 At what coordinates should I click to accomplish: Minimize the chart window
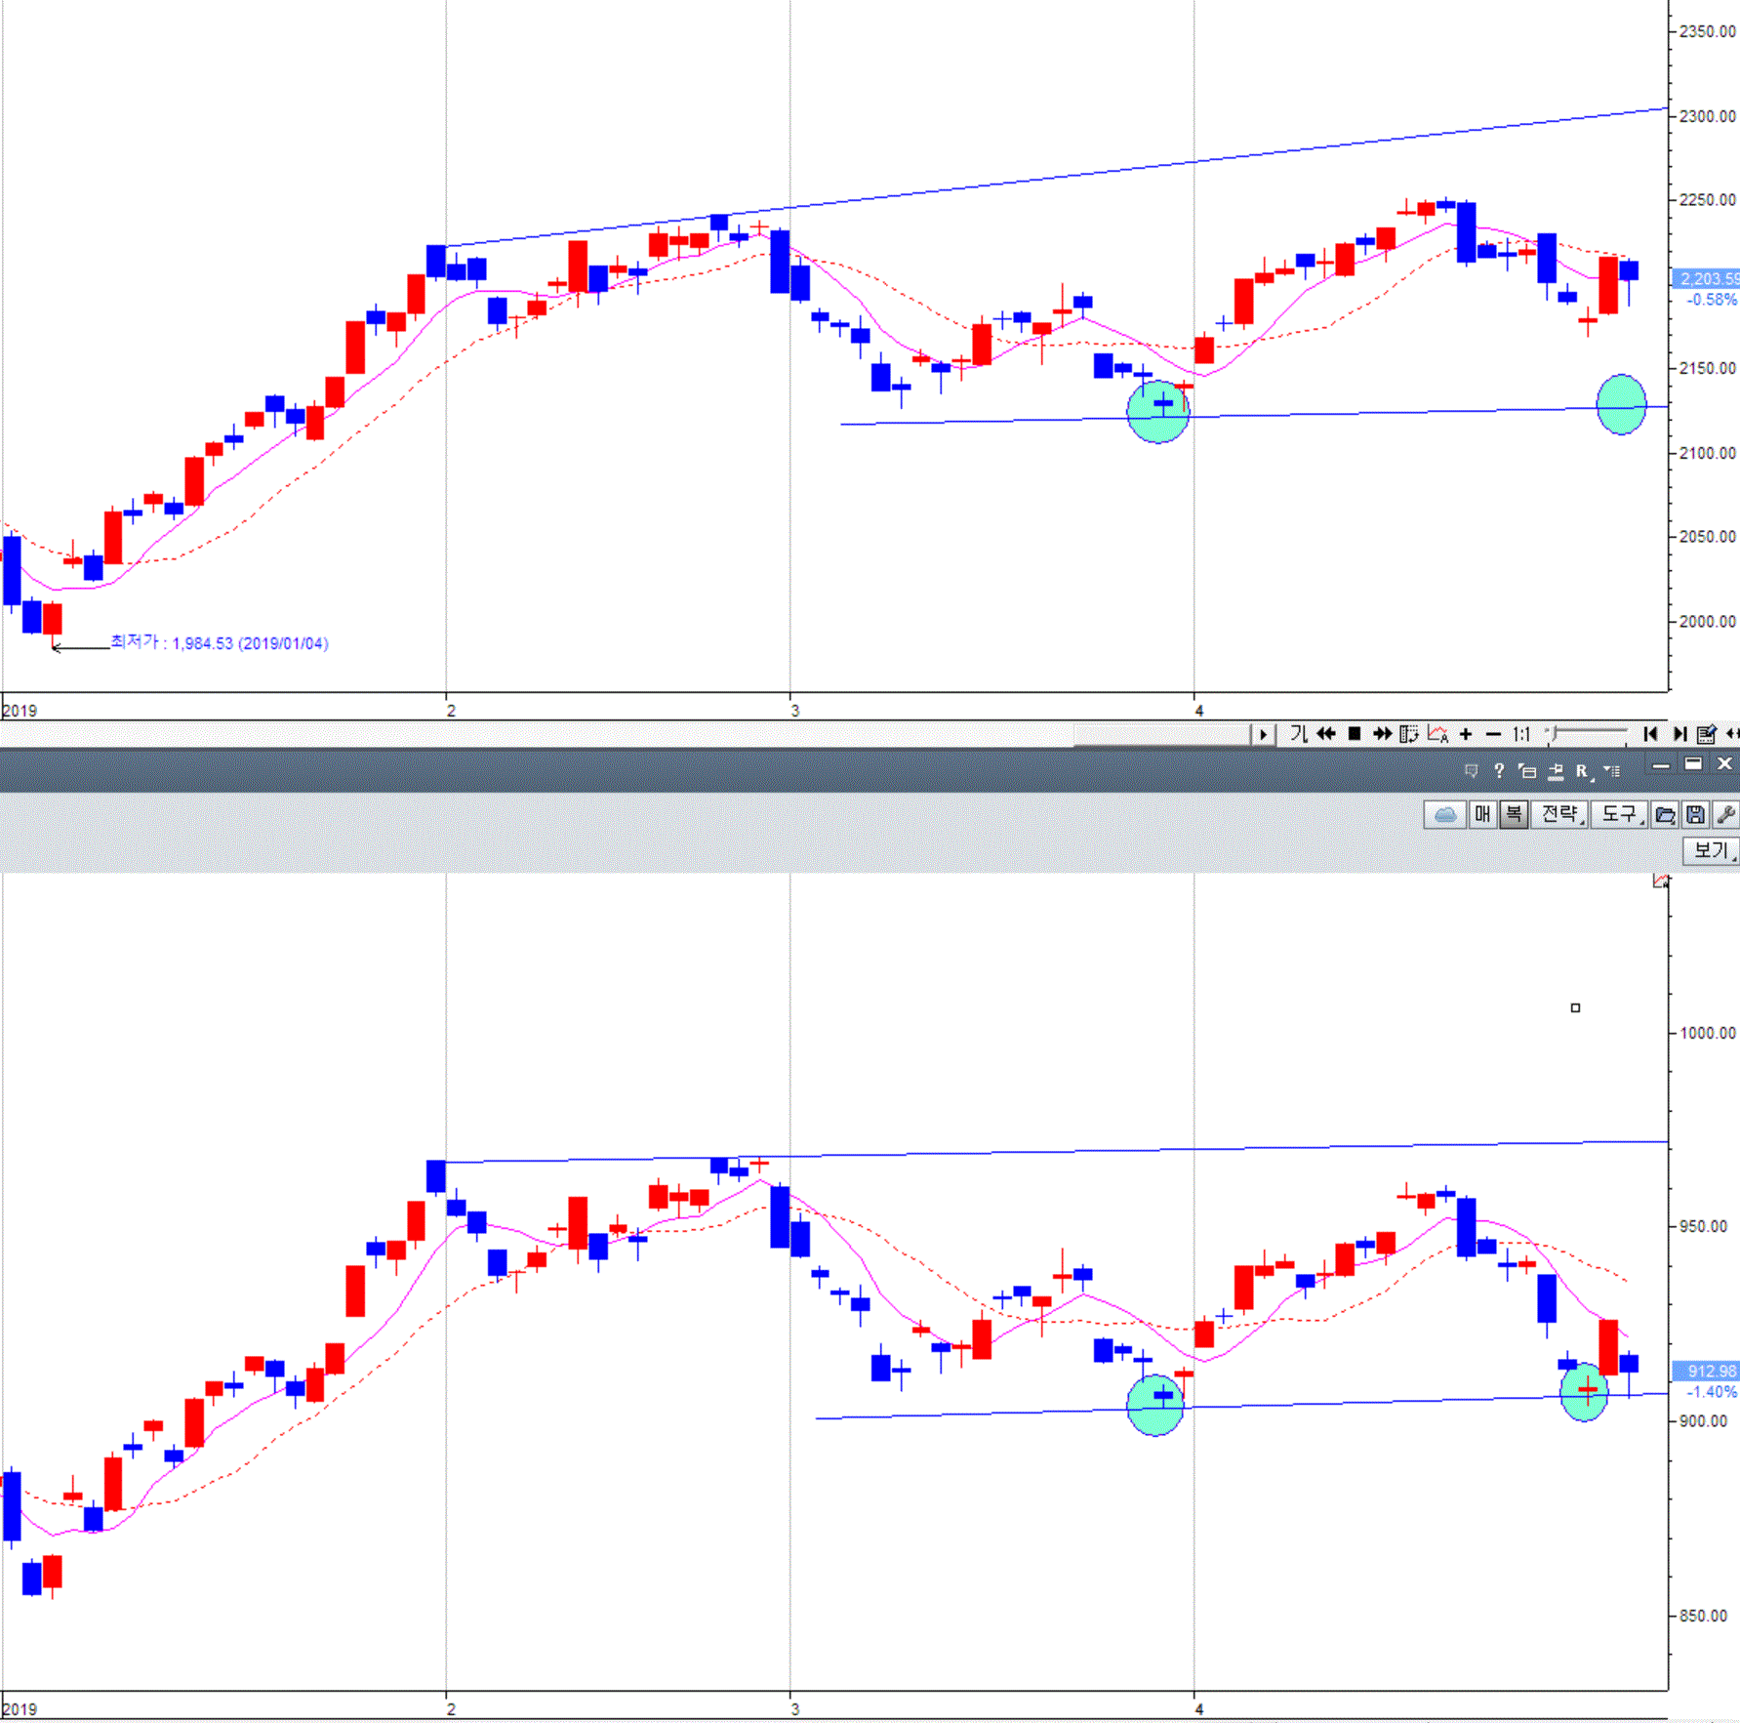click(1661, 765)
